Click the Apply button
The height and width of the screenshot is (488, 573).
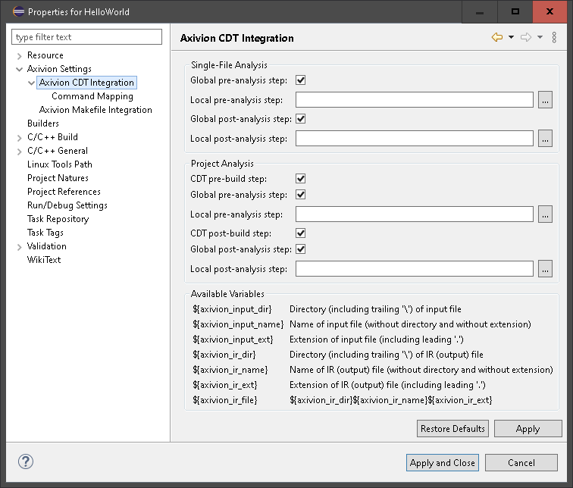coord(528,428)
